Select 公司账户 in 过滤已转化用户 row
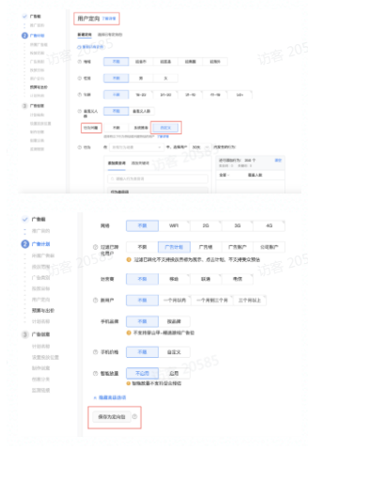The width and height of the screenshot is (369, 496). [x=269, y=247]
